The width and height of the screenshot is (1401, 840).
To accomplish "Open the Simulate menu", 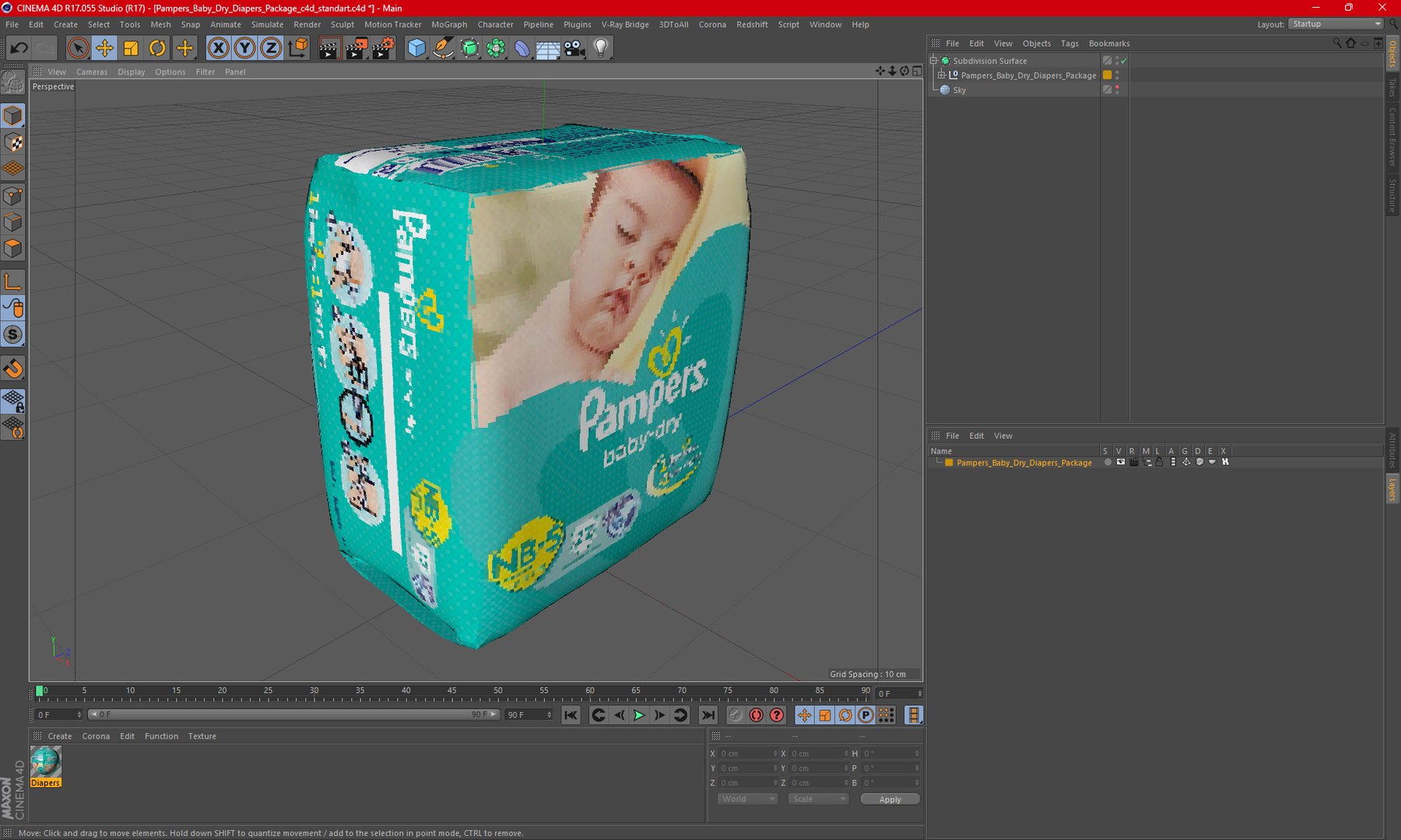I will pos(267,24).
